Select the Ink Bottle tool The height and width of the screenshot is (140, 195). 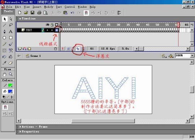[x=4, y=57]
